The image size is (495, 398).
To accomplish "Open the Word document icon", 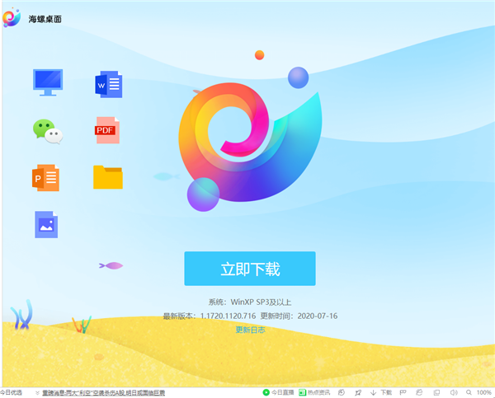I will [108, 83].
